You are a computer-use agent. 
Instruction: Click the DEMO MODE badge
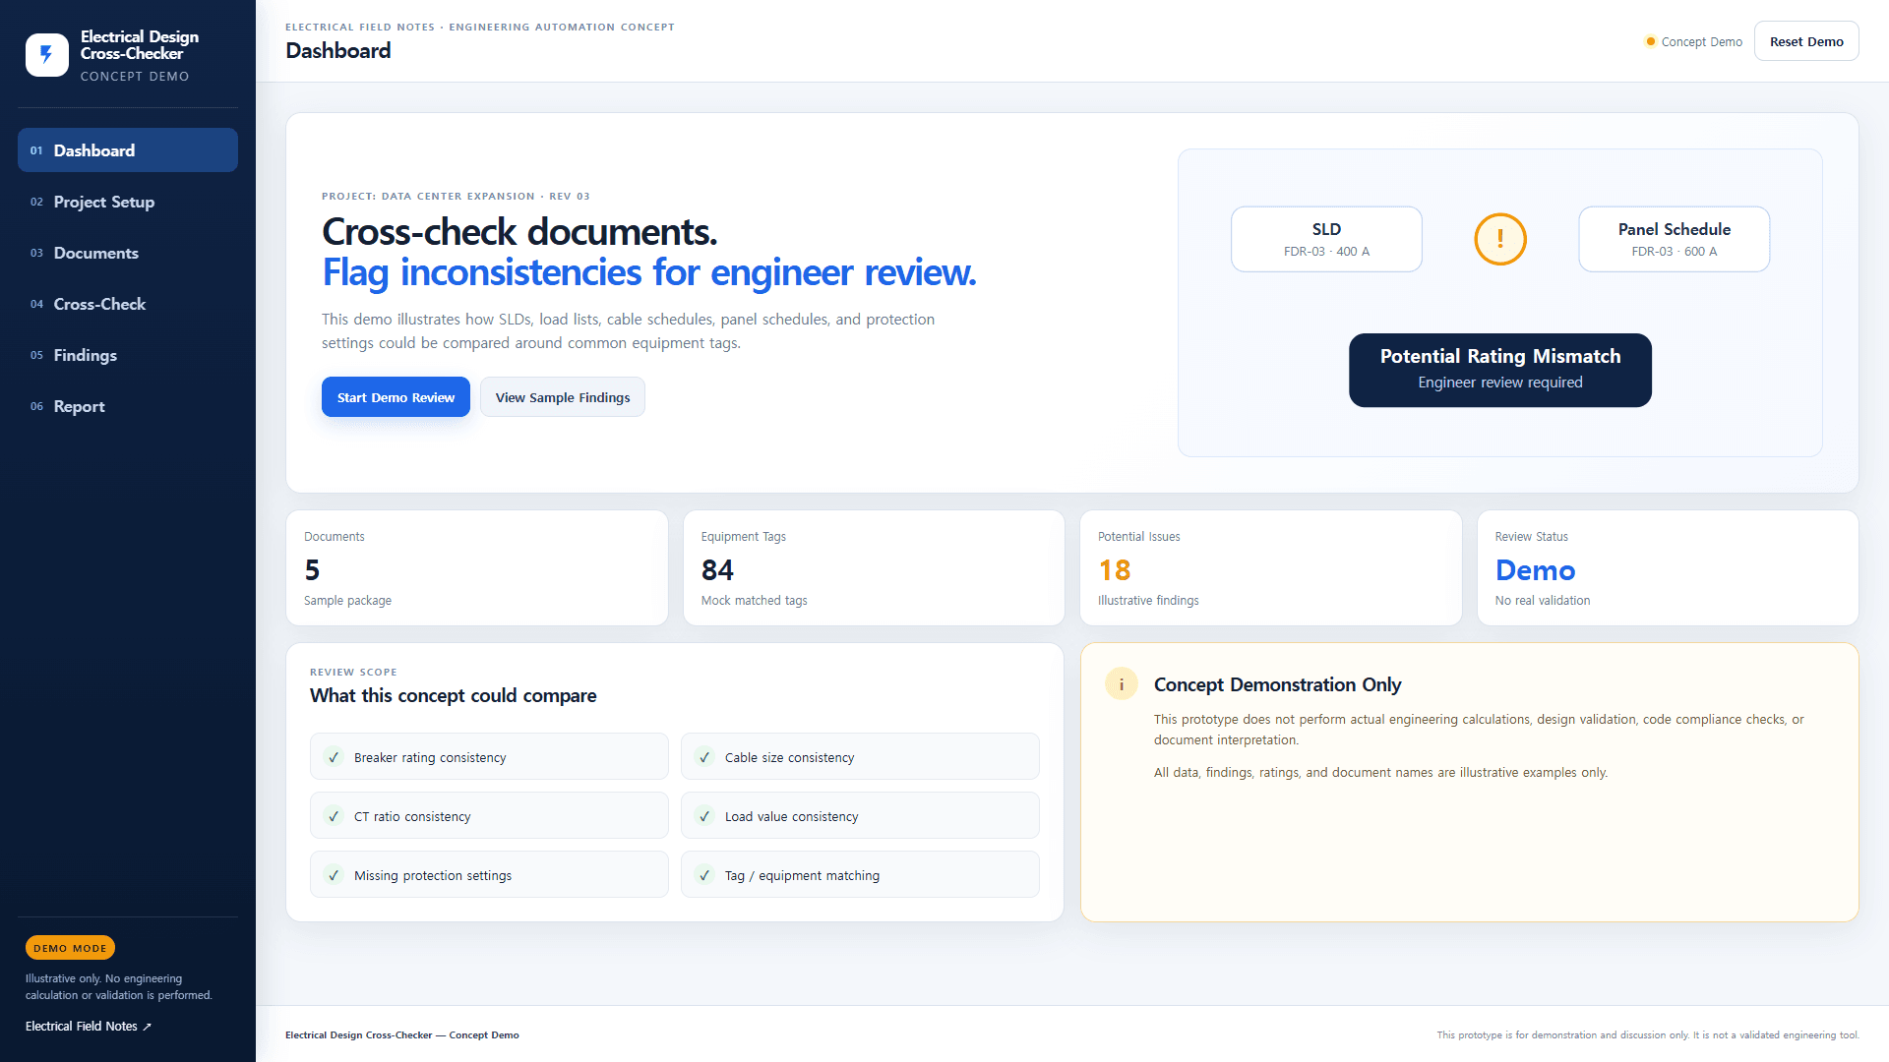70,948
